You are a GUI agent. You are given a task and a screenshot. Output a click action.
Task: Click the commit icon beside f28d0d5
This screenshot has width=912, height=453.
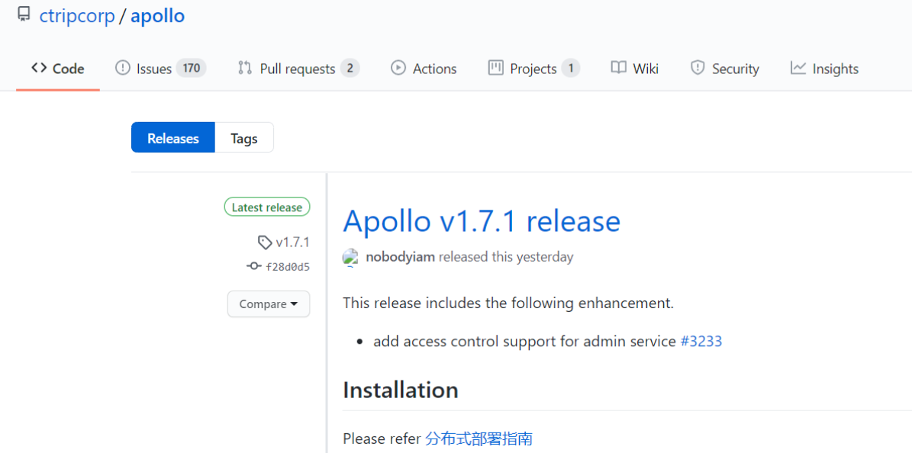[x=254, y=266]
